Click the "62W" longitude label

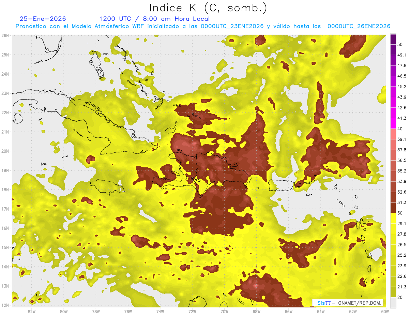tap(353, 311)
